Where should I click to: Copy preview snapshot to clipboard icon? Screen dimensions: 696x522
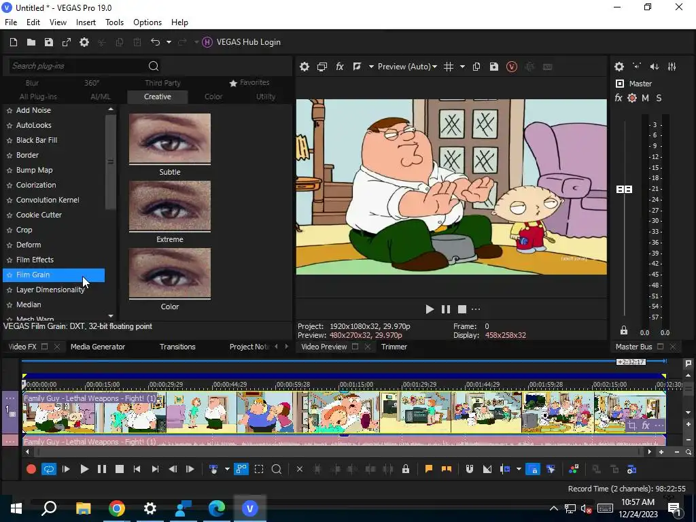476,67
